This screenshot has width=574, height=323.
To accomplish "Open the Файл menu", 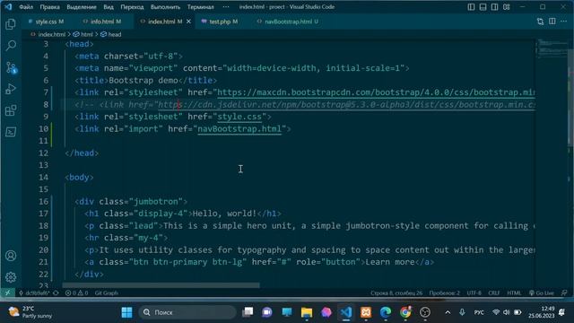I will coord(26,7).
